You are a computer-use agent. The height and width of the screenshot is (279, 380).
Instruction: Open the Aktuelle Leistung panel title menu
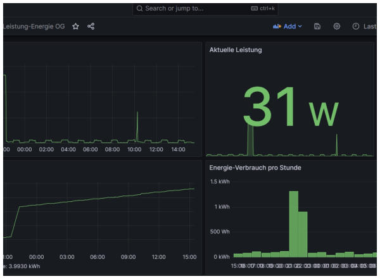point(236,49)
